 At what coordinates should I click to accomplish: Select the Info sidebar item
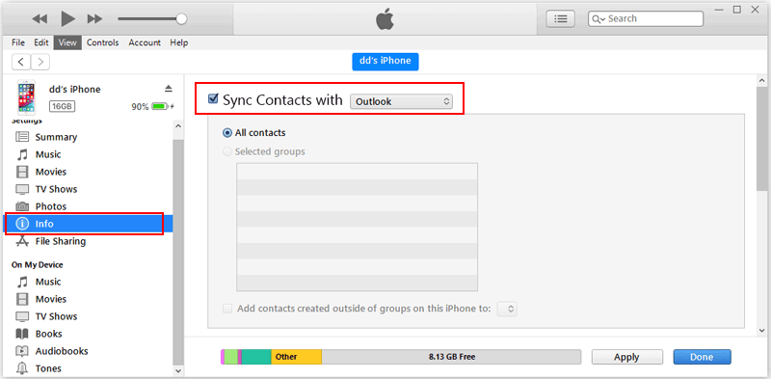click(89, 224)
